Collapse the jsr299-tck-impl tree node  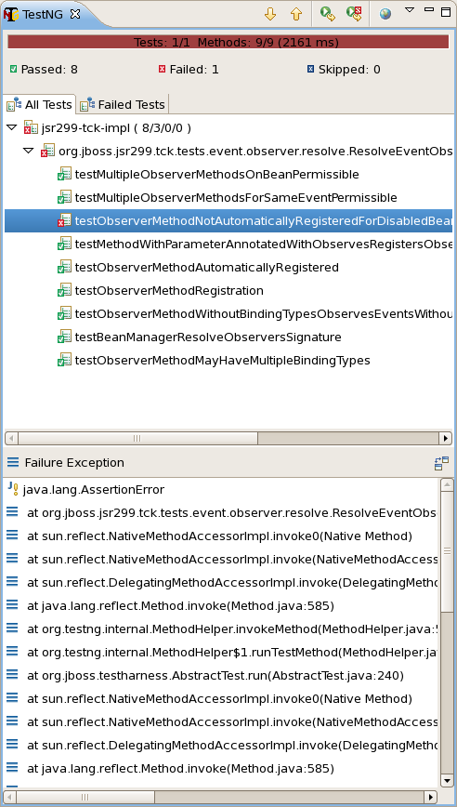12,127
